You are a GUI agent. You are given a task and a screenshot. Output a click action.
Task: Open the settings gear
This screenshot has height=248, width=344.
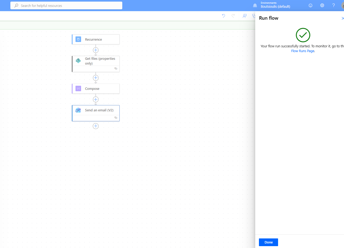coord(322,5)
